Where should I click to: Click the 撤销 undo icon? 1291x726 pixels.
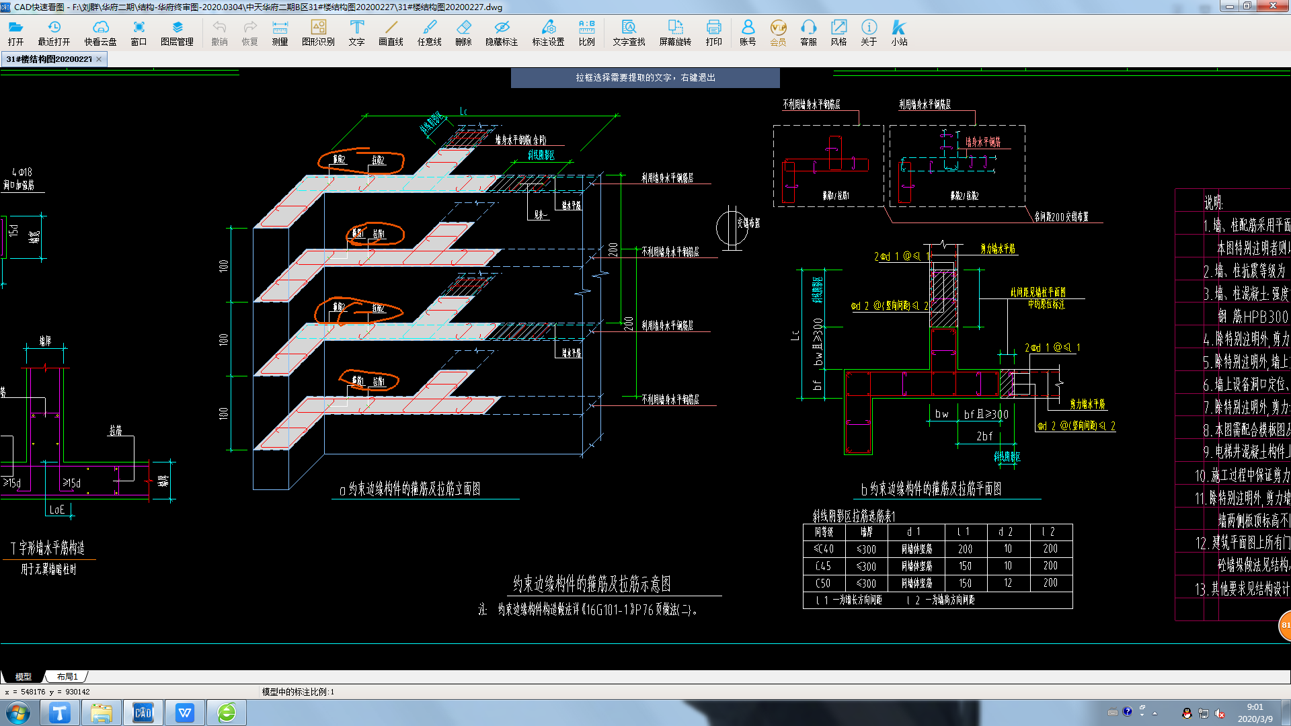[219, 33]
